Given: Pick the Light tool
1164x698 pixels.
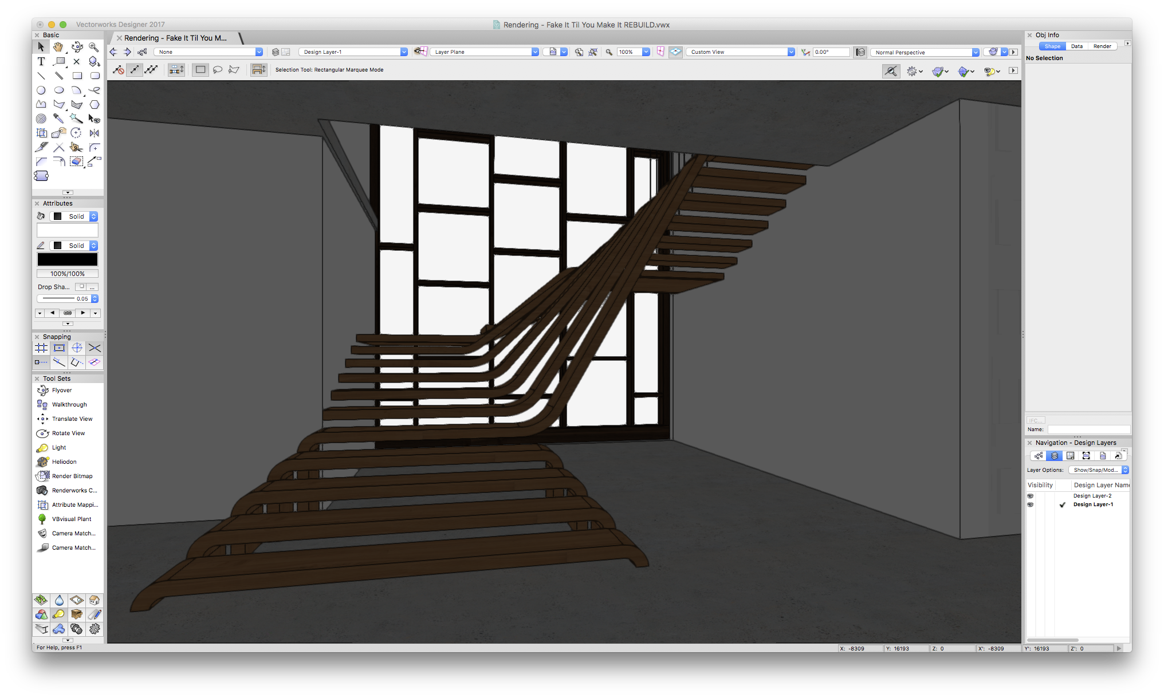Looking at the screenshot, I should [x=58, y=447].
